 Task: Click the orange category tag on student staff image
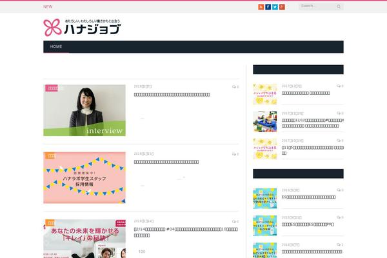point(50,155)
